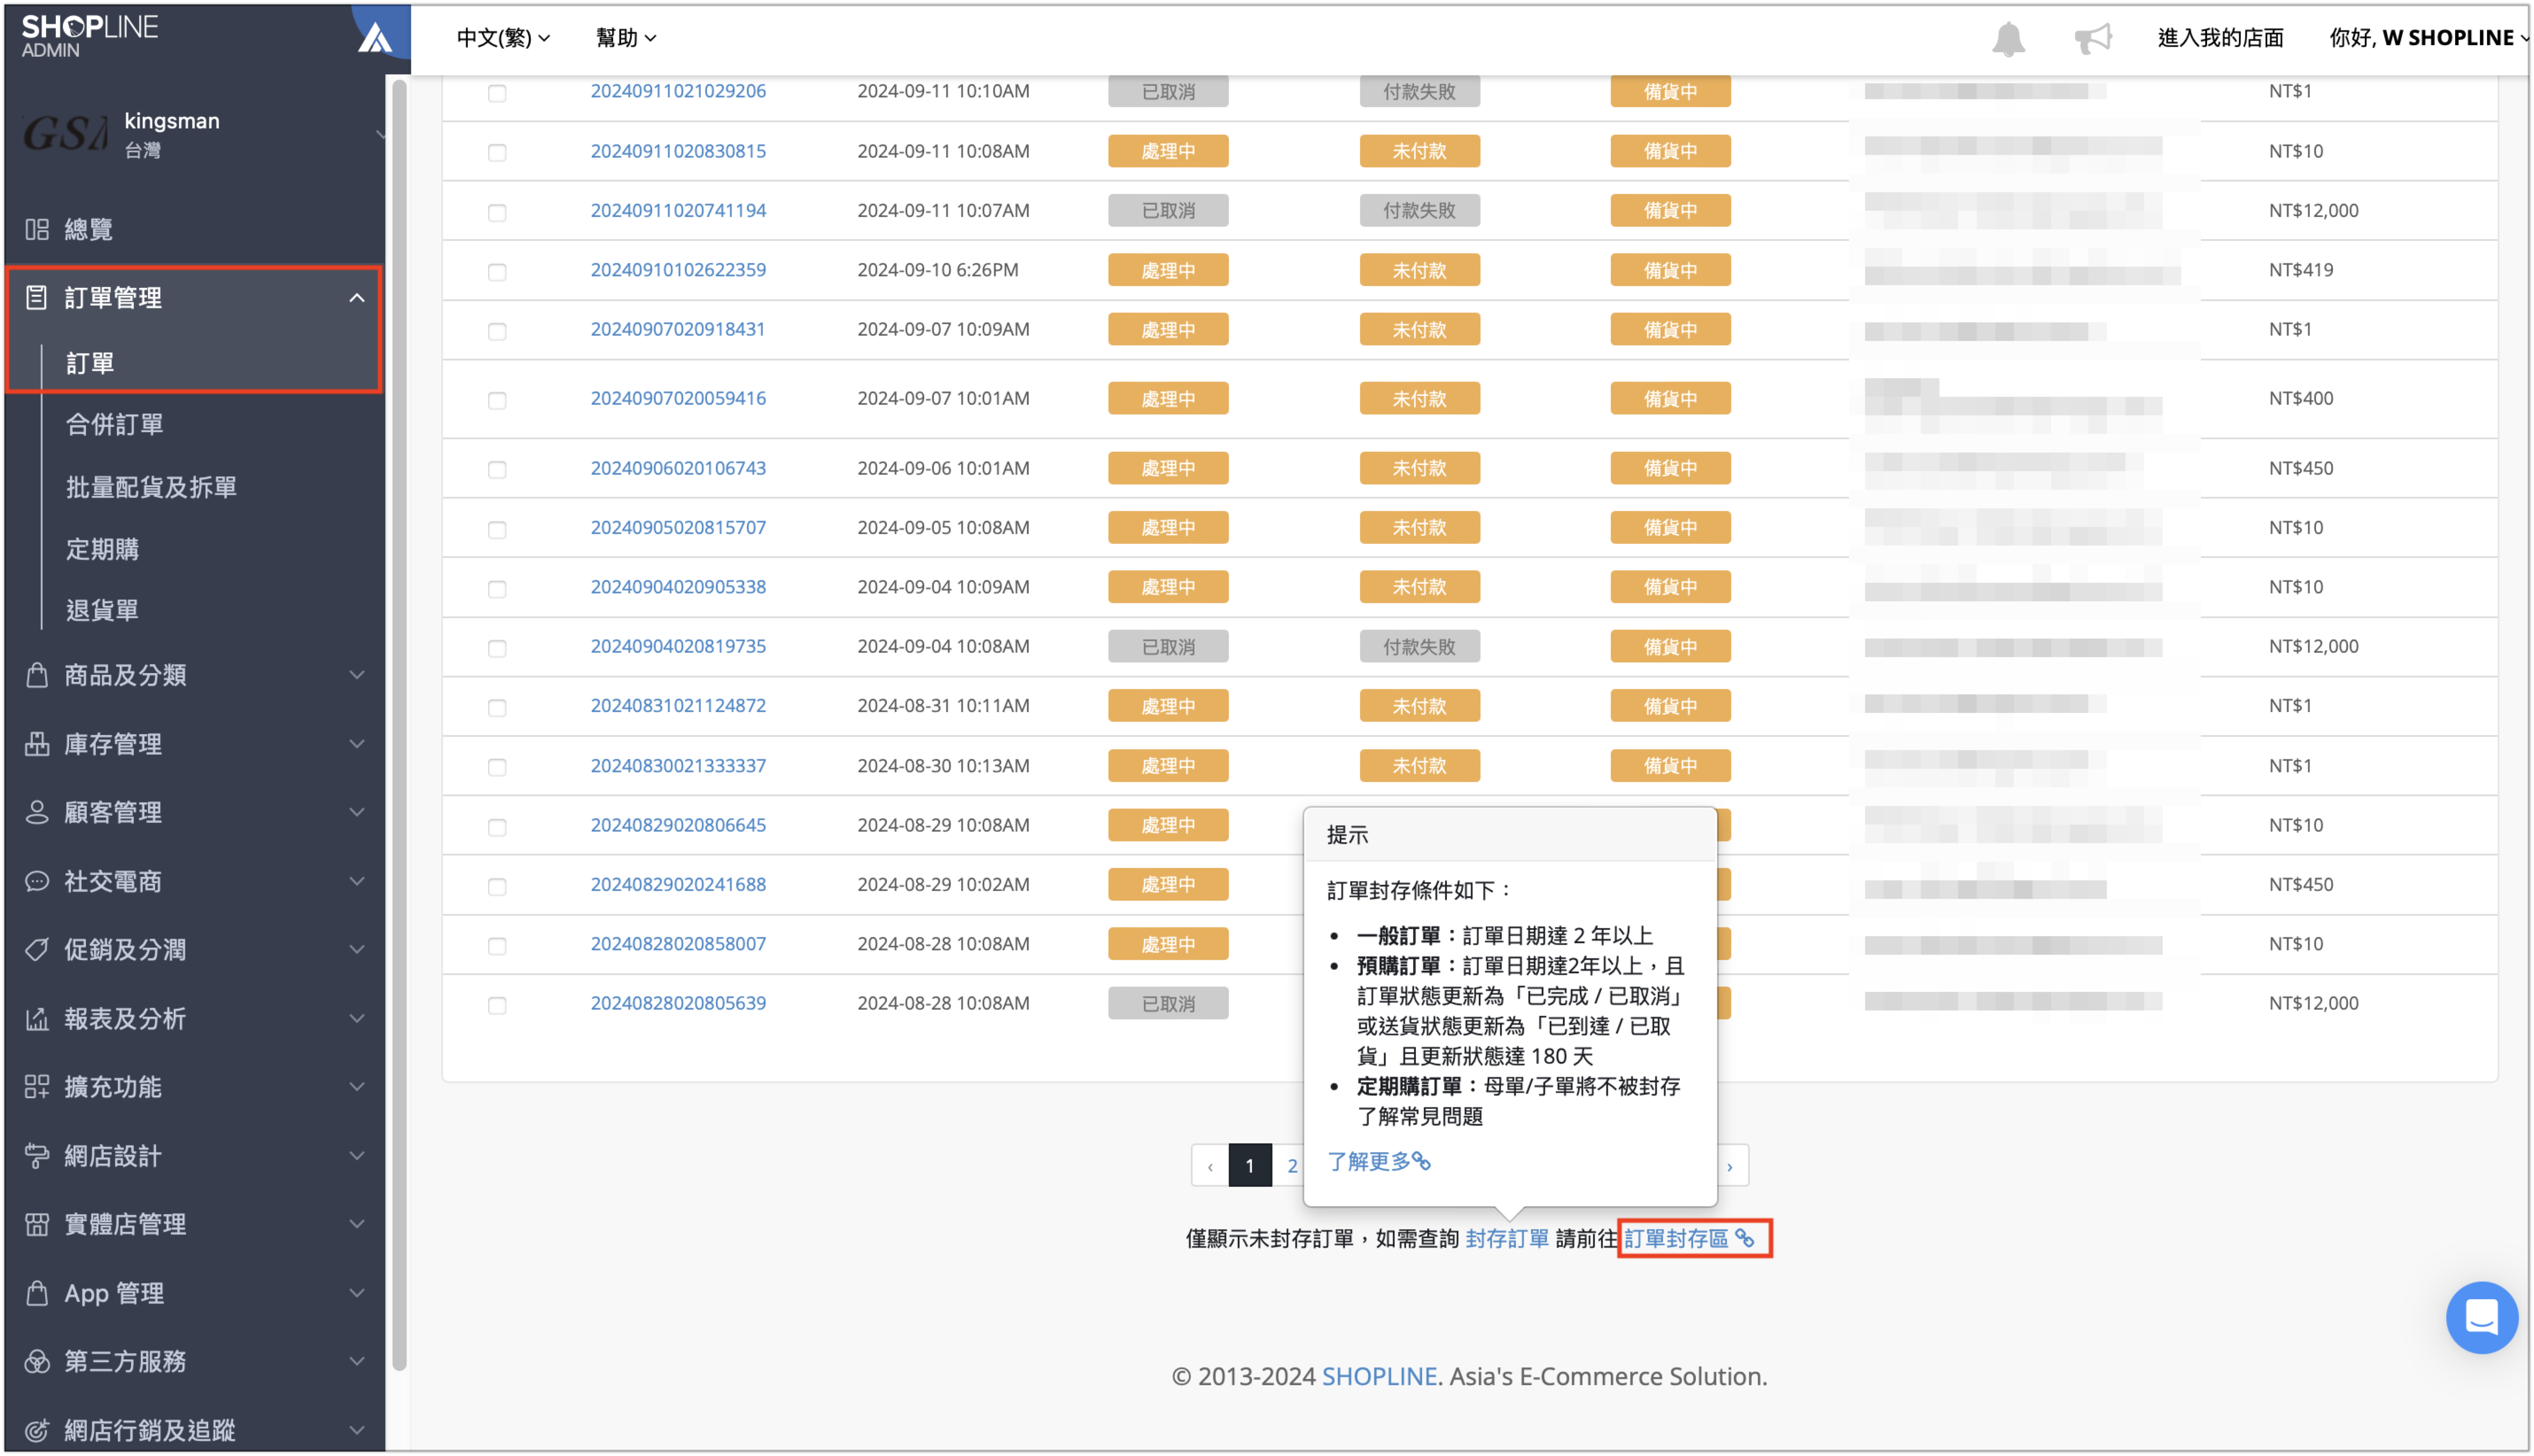
Task: Expand the 庫存管理 chevron
Action: (357, 743)
